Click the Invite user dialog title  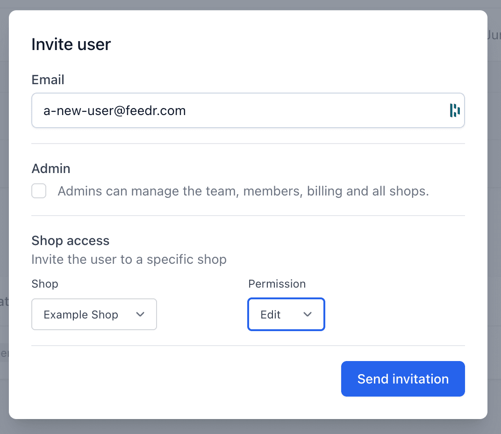71,44
